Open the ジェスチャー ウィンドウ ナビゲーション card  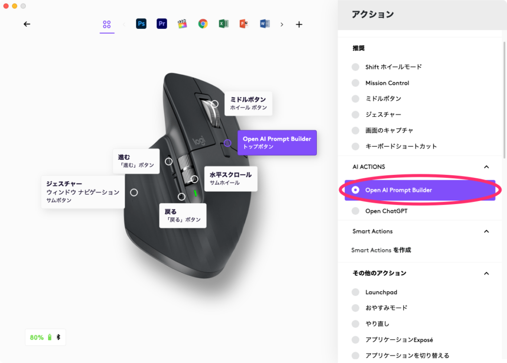pyautogui.click(x=83, y=192)
